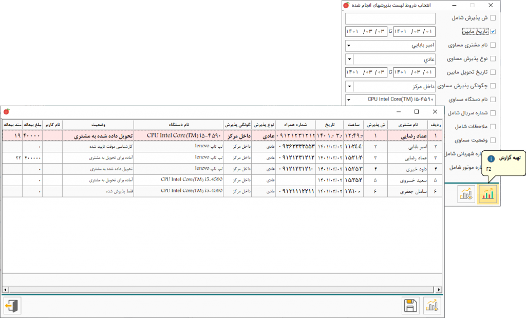Click the 'وضعیت' column header
Image resolution: width=526 pixels, height=318 pixels.
(98, 125)
